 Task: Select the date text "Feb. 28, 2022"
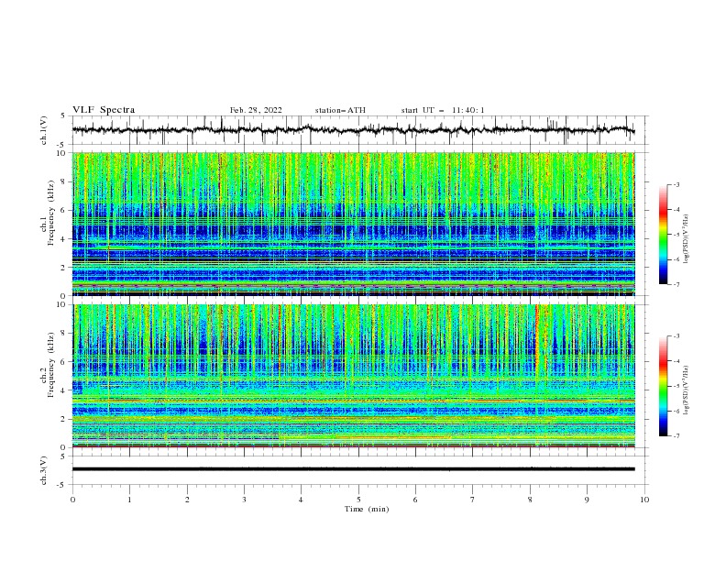[256, 110]
